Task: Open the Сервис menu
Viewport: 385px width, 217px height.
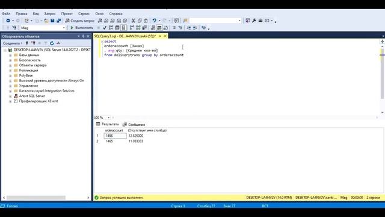Action: point(84,14)
